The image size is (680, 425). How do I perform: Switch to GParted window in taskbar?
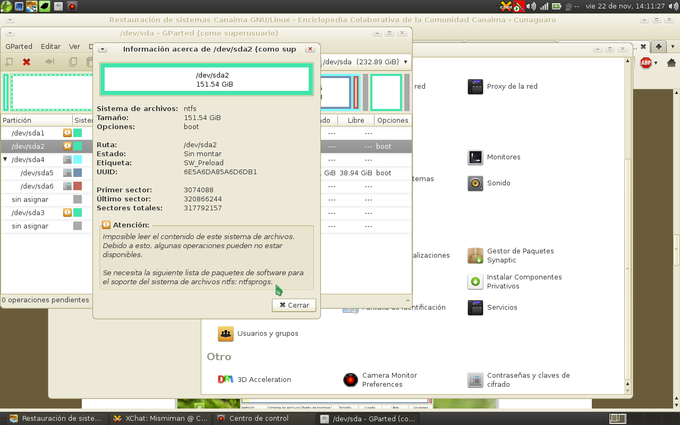point(368,419)
